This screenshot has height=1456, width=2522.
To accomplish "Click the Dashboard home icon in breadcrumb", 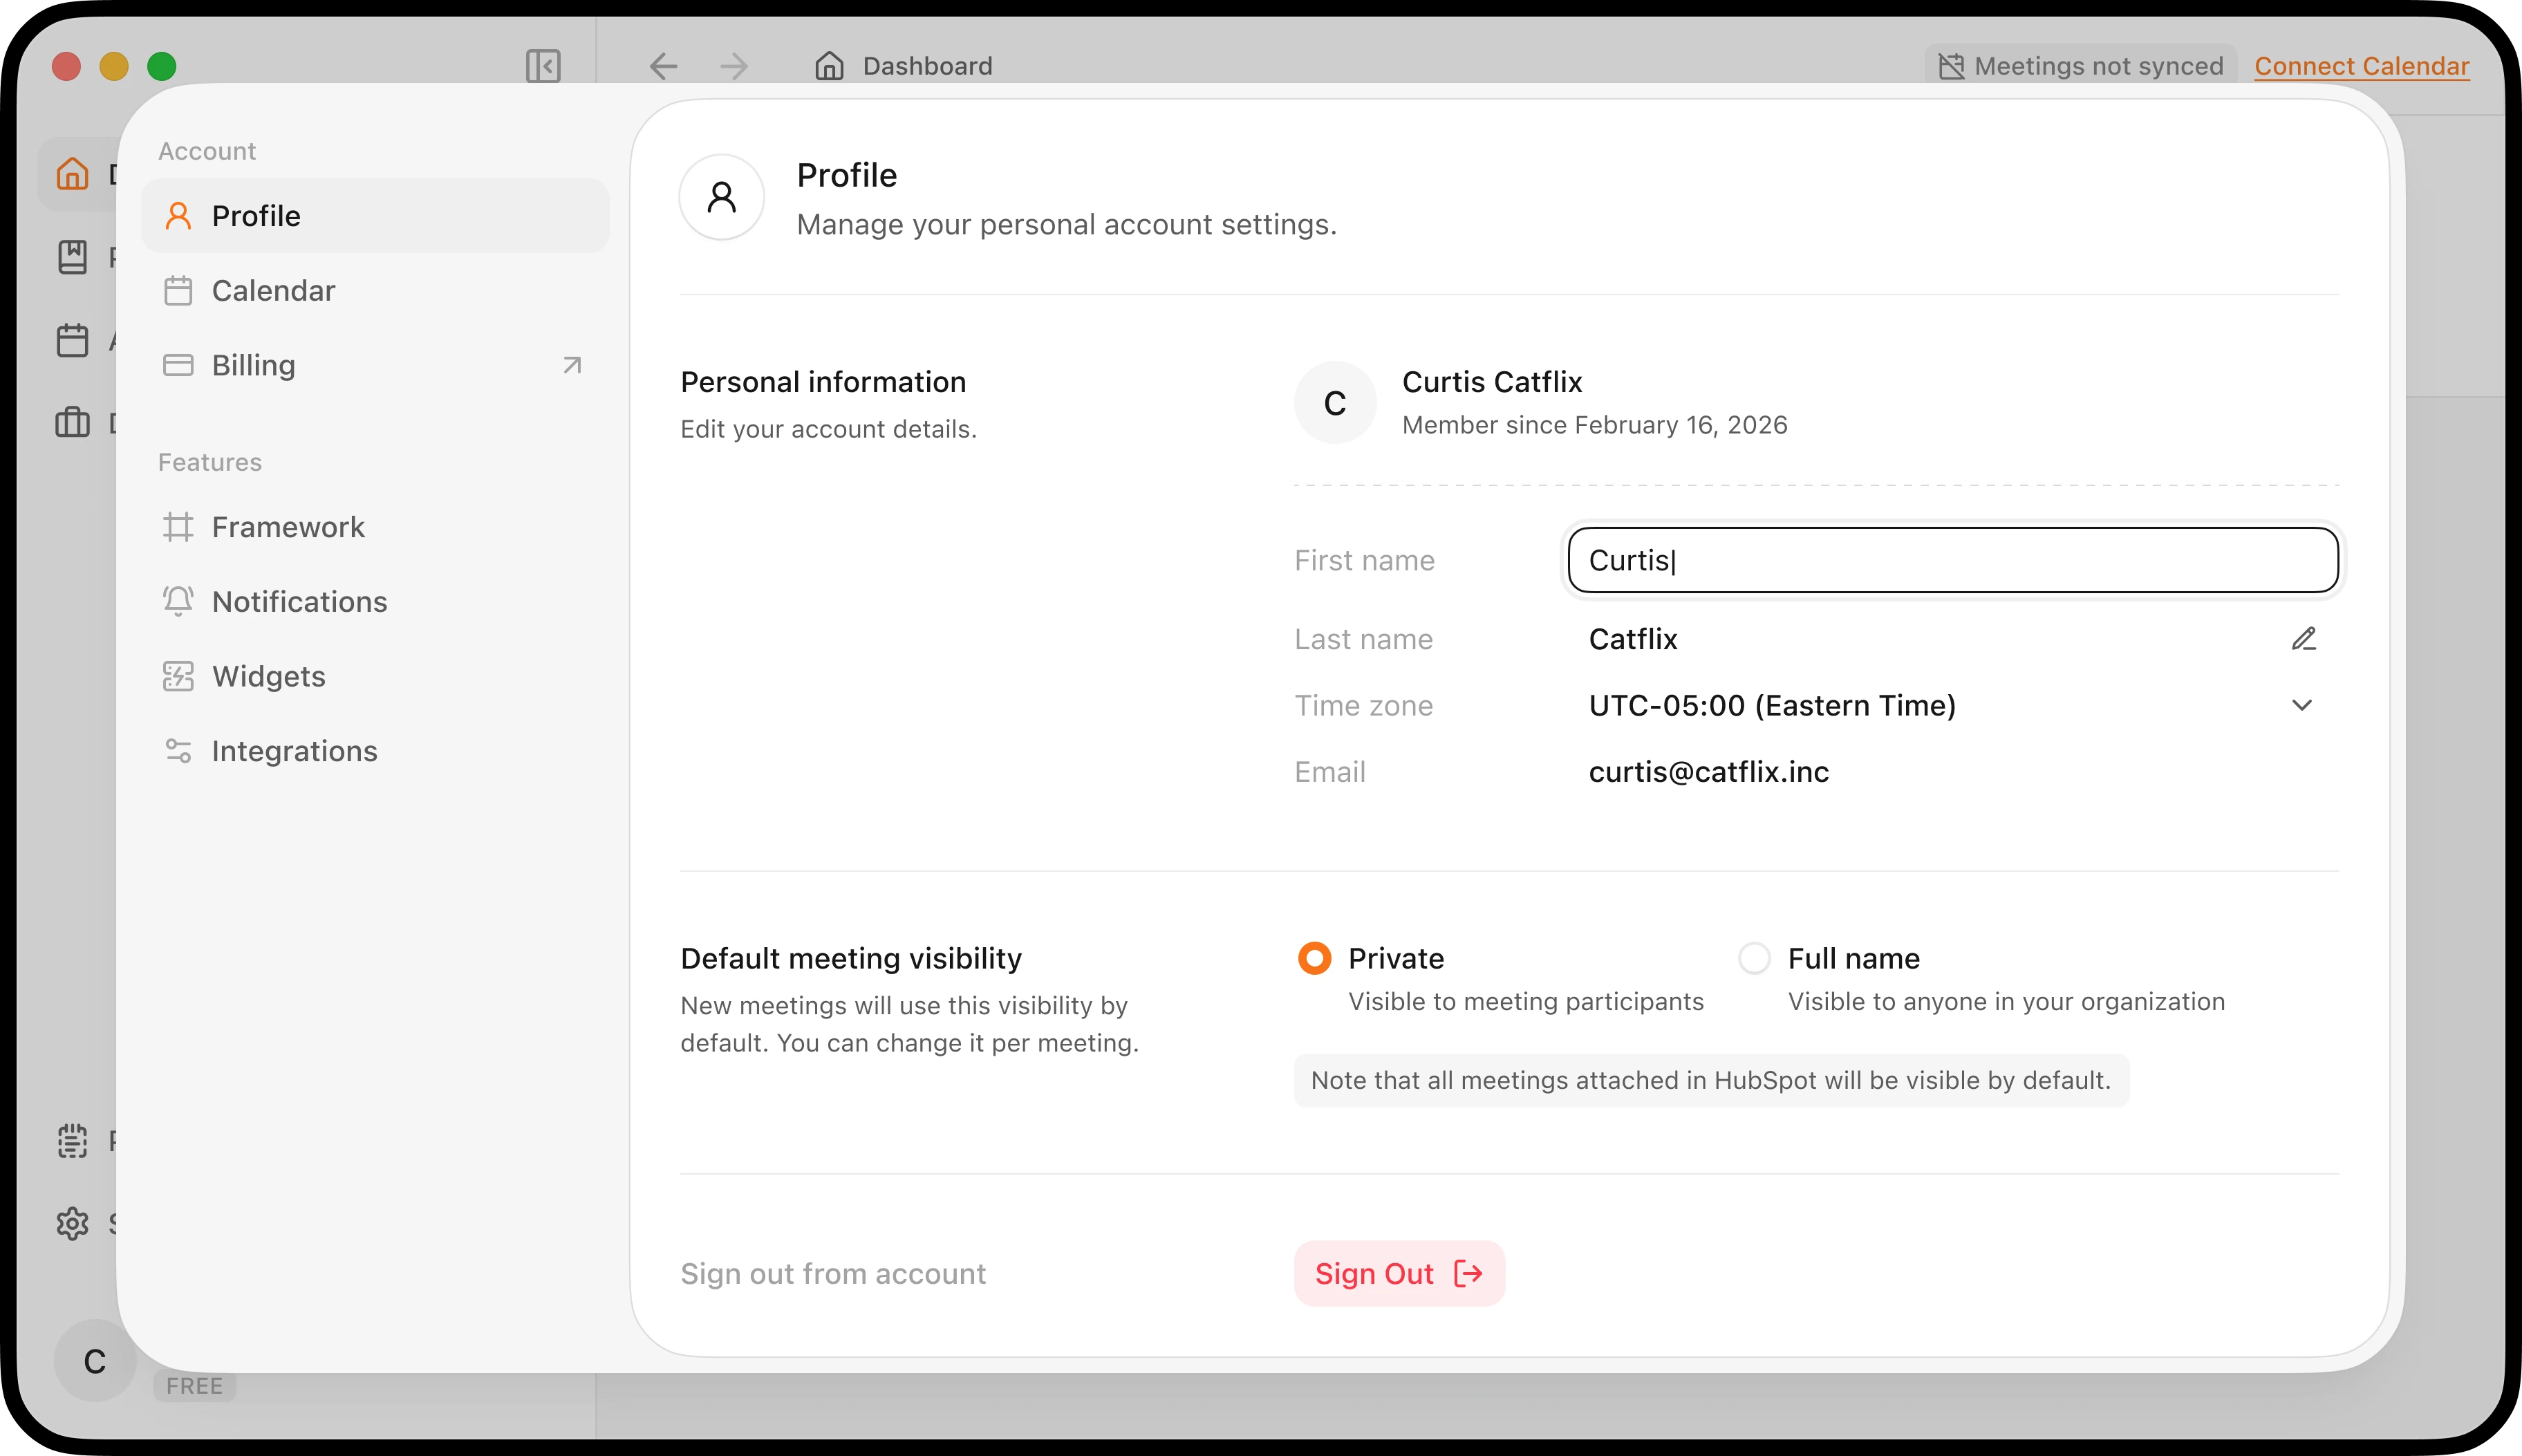I will pyautogui.click(x=829, y=66).
